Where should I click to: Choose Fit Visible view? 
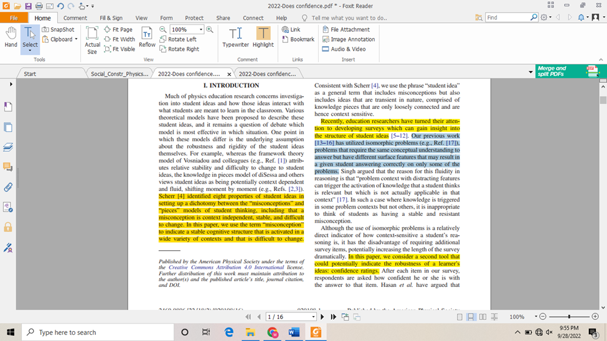[120, 49]
